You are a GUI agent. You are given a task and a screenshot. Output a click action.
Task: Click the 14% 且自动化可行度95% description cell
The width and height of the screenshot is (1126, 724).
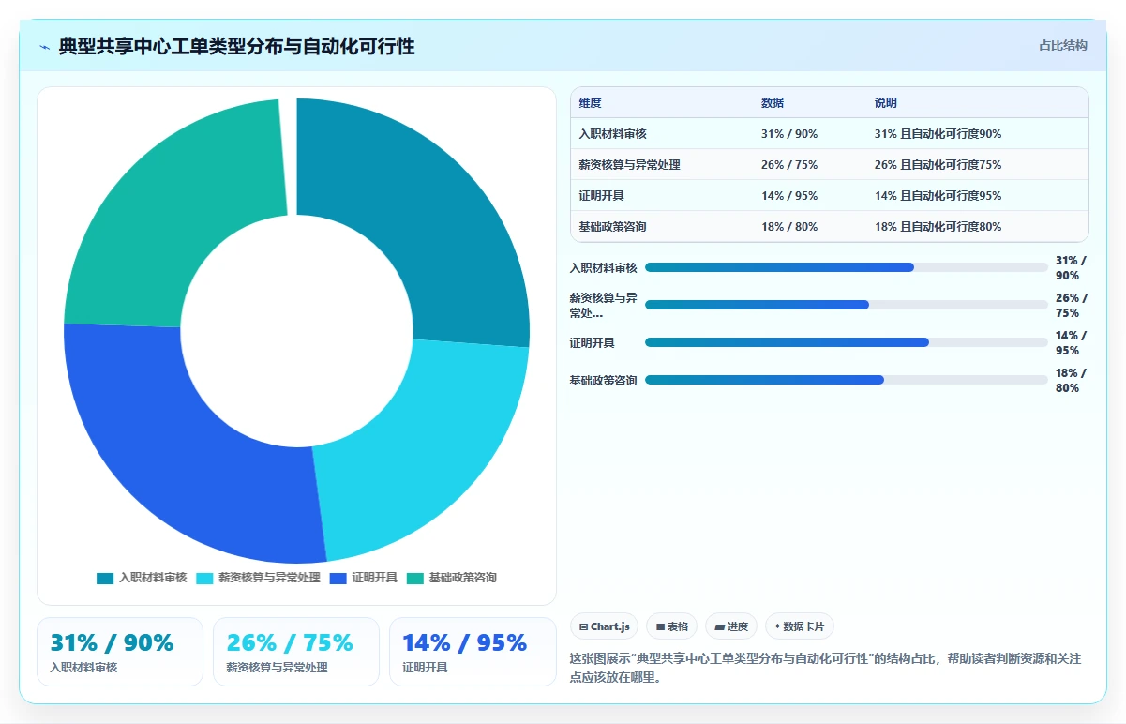[x=938, y=196]
